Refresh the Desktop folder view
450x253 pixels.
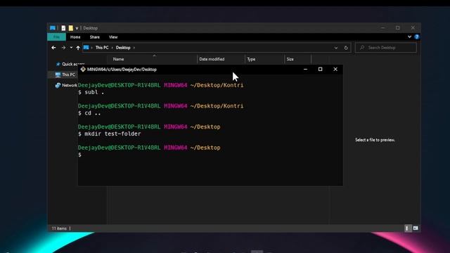point(346,48)
